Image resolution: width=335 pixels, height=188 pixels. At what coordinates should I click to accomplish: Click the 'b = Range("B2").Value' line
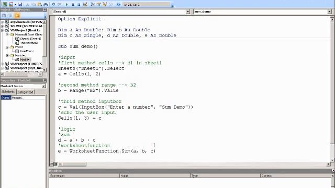[88, 90]
